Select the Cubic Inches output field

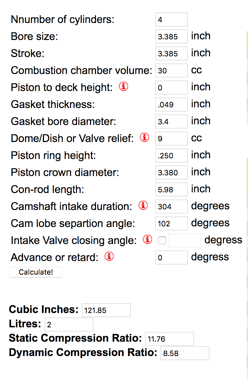pos(106,310)
